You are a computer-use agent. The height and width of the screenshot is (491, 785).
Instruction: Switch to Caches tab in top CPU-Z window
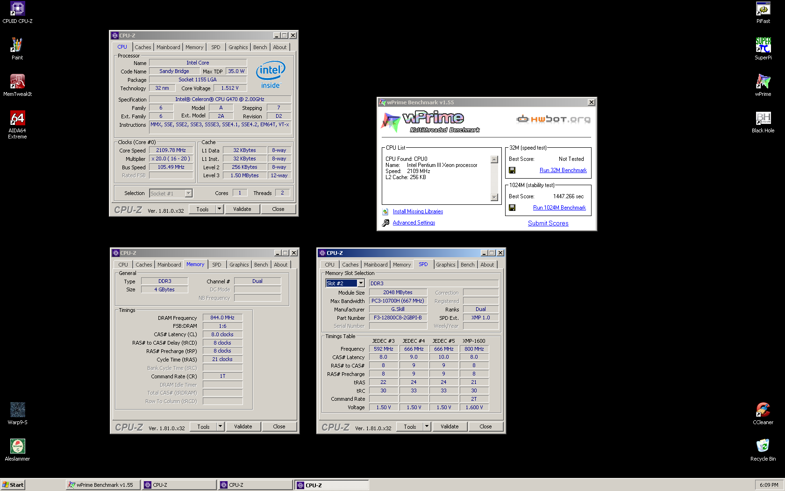click(x=143, y=47)
